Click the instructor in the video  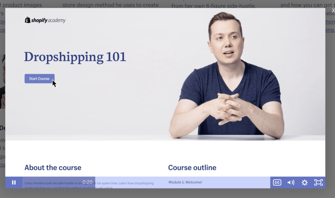coord(227,79)
